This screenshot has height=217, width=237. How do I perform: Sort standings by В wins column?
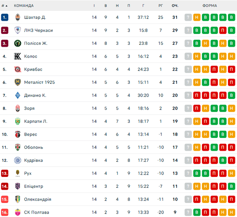tap(106, 6)
